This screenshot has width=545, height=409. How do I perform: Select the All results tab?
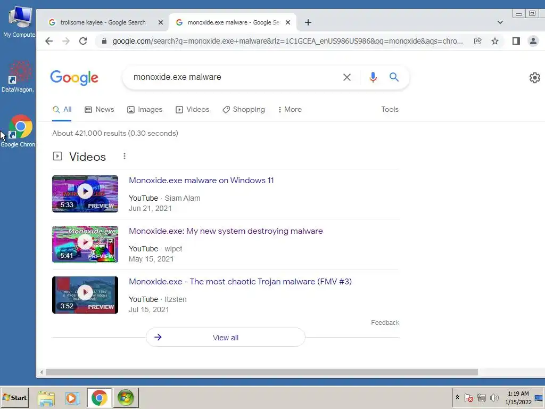(x=62, y=110)
